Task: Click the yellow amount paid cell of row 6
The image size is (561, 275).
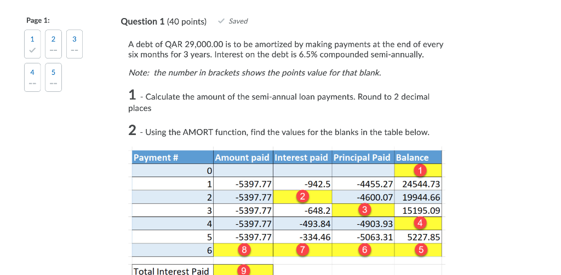Action: point(243,250)
